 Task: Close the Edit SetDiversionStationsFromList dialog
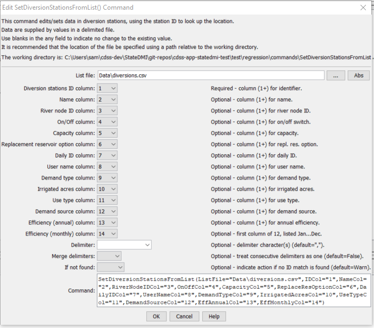click(363, 8)
